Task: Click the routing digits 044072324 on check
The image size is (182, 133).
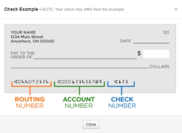Action: click(31, 81)
